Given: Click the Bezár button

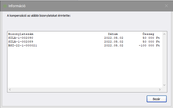Looking at the screenshot, I should (157, 99).
